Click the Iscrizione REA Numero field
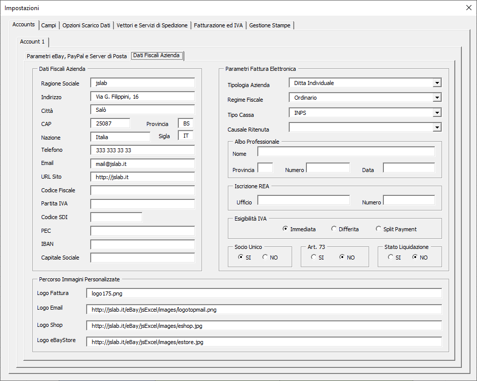This screenshot has height=381, width=477. click(x=409, y=200)
